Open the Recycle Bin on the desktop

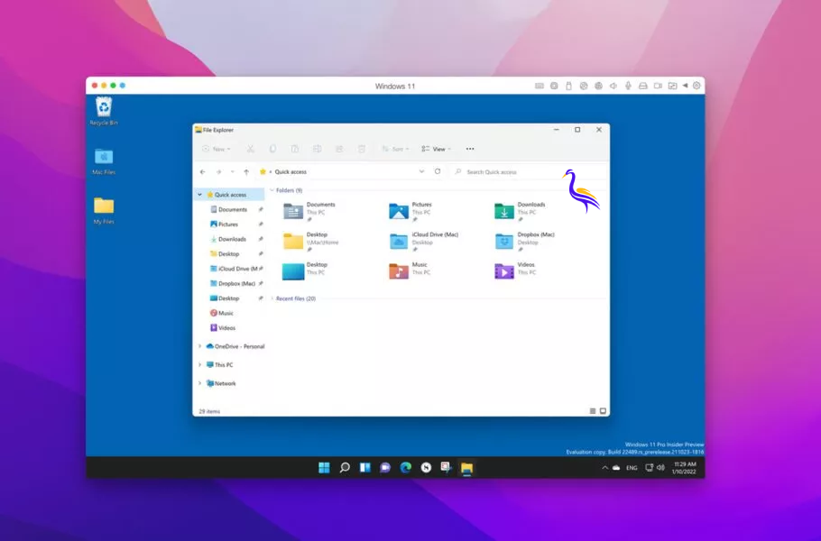click(104, 110)
